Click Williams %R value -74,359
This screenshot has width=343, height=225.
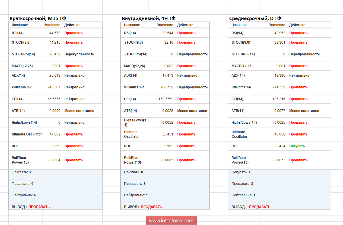pyautogui.click(x=279, y=87)
